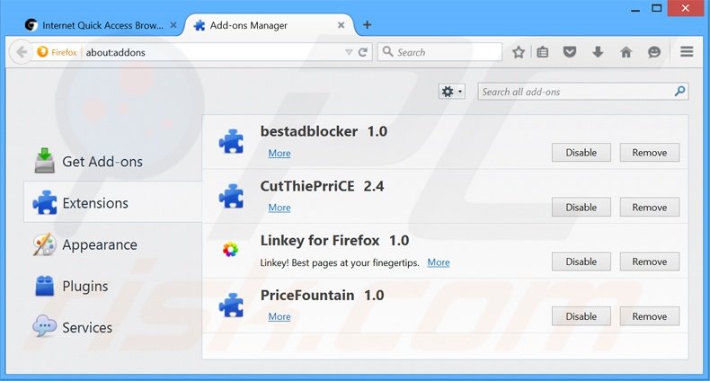The width and height of the screenshot is (710, 381).
Task: Go to the Home page icon
Action: [x=626, y=52]
